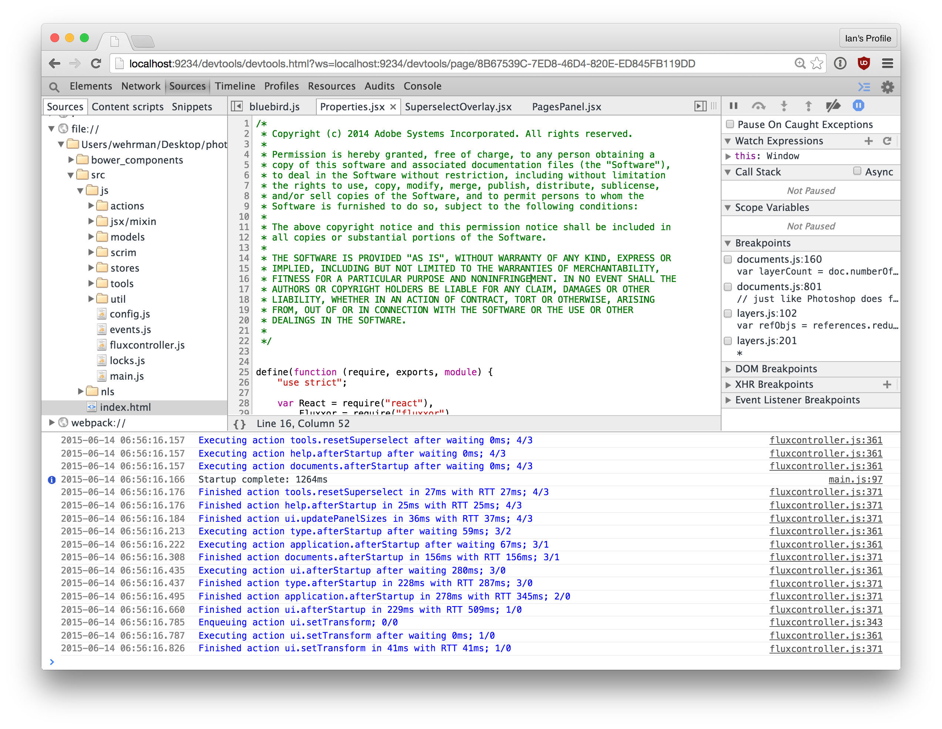Click the step into function icon
This screenshot has width=942, height=729.
[x=784, y=106]
